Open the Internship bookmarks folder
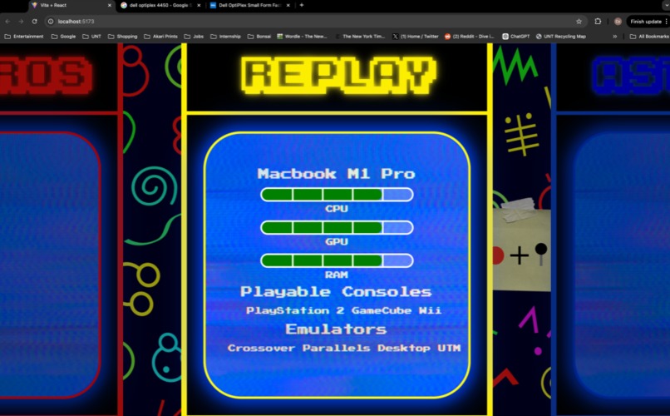The width and height of the screenshot is (670, 416). point(225,37)
